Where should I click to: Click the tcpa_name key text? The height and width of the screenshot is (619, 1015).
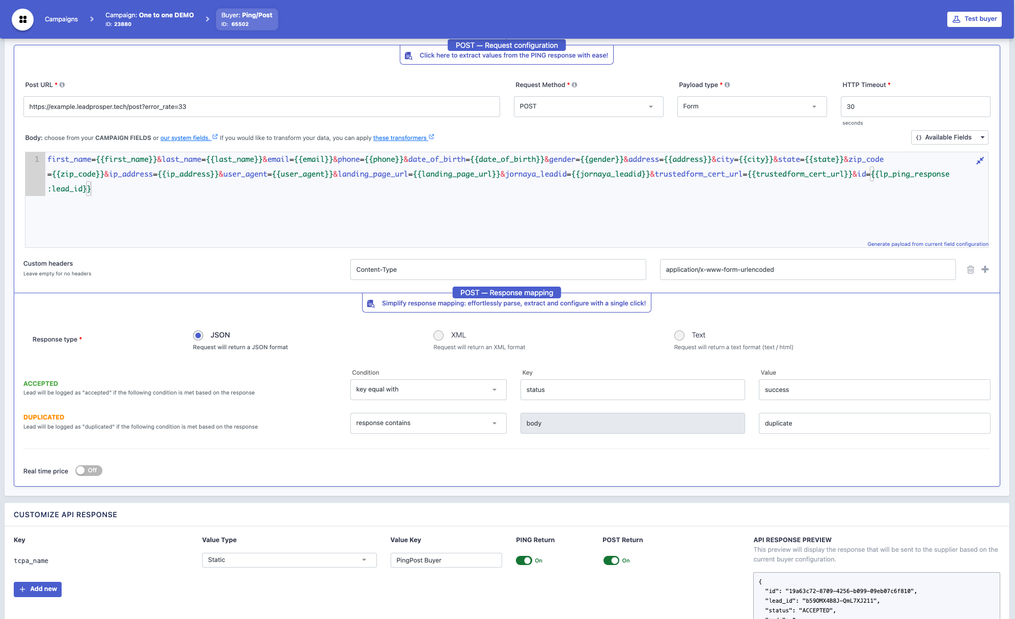coord(31,561)
